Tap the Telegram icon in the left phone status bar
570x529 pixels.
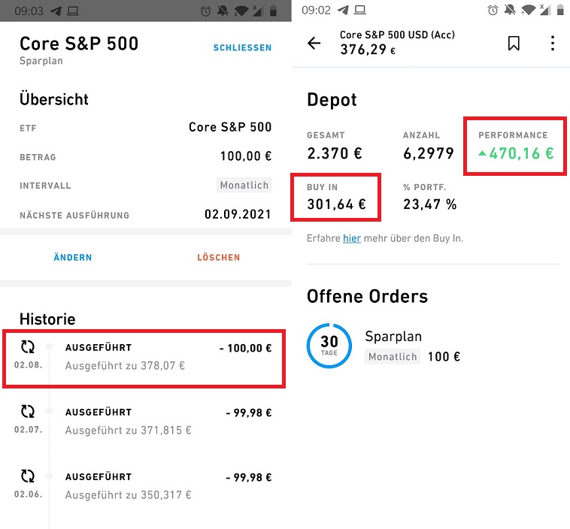click(56, 11)
